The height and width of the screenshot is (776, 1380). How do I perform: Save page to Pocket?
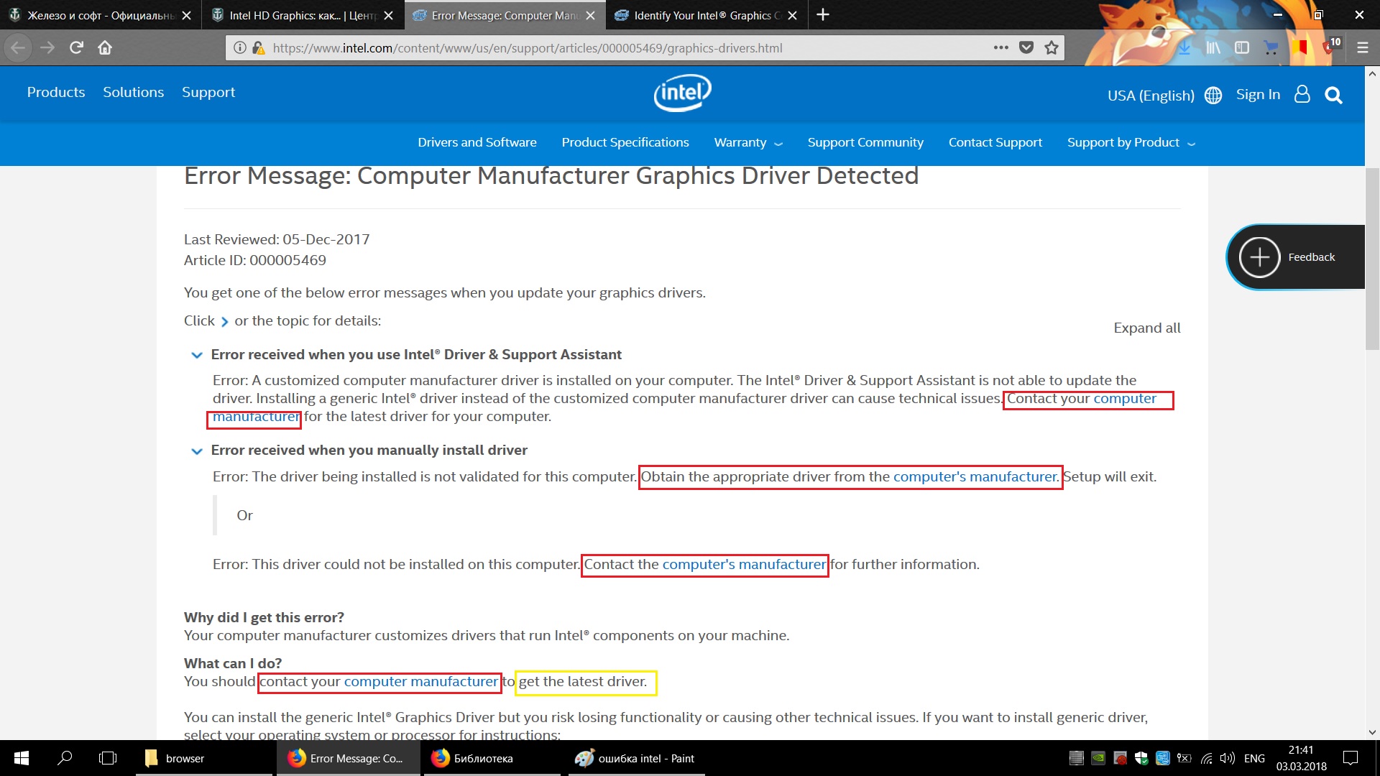click(x=1026, y=47)
